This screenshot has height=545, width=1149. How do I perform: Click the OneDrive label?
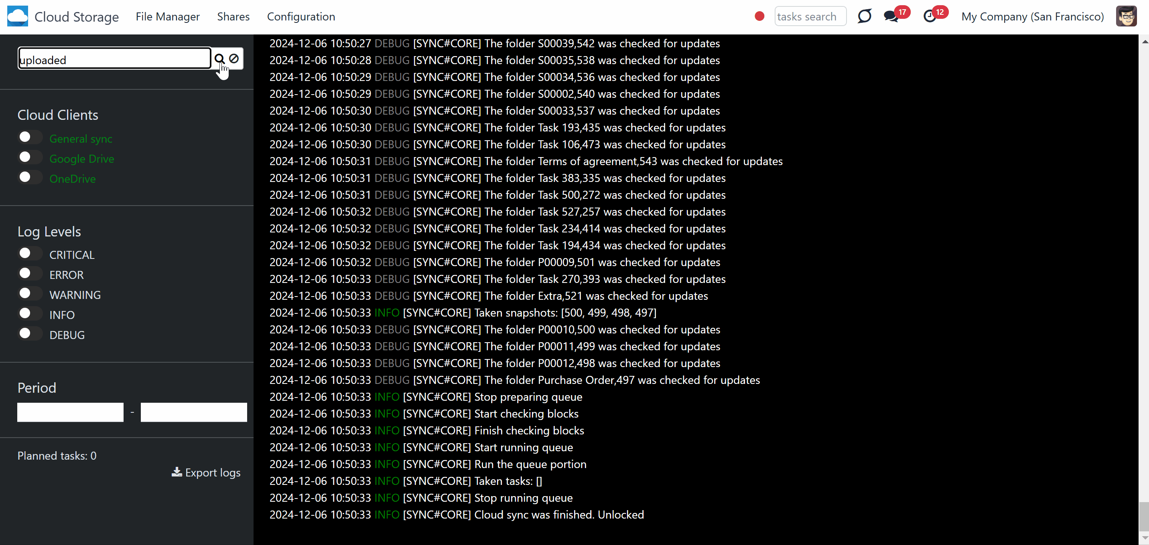tap(73, 179)
